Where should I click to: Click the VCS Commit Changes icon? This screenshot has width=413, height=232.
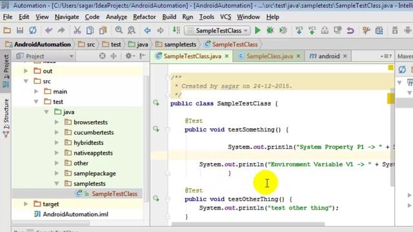(312, 30)
